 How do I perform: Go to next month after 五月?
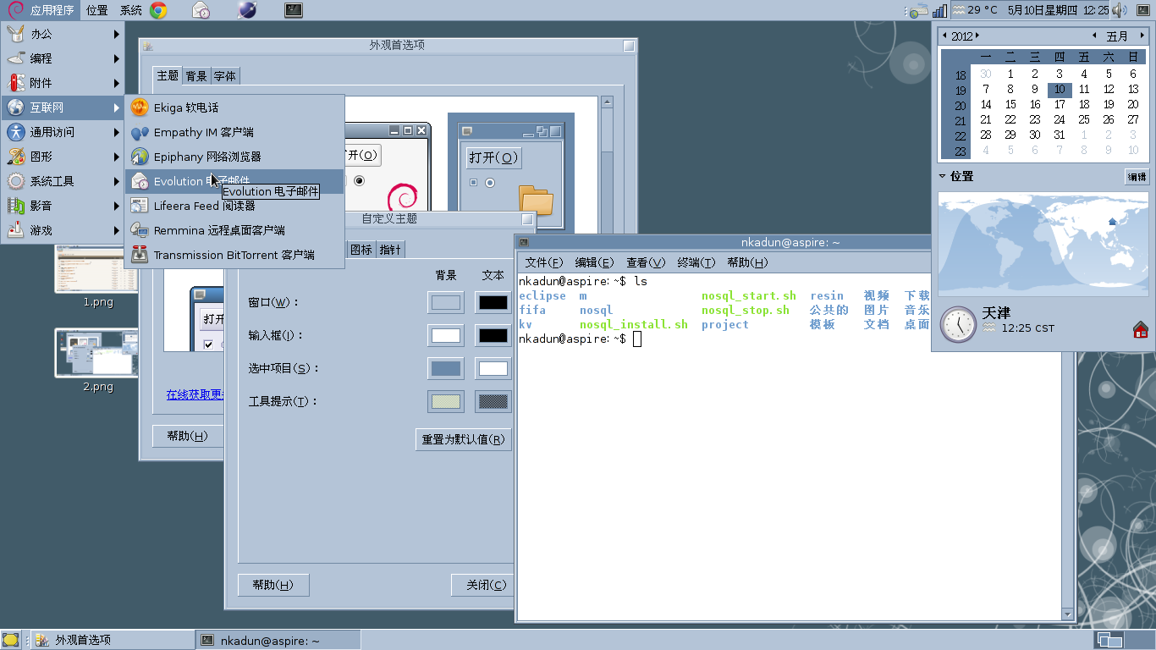pyautogui.click(x=1142, y=36)
